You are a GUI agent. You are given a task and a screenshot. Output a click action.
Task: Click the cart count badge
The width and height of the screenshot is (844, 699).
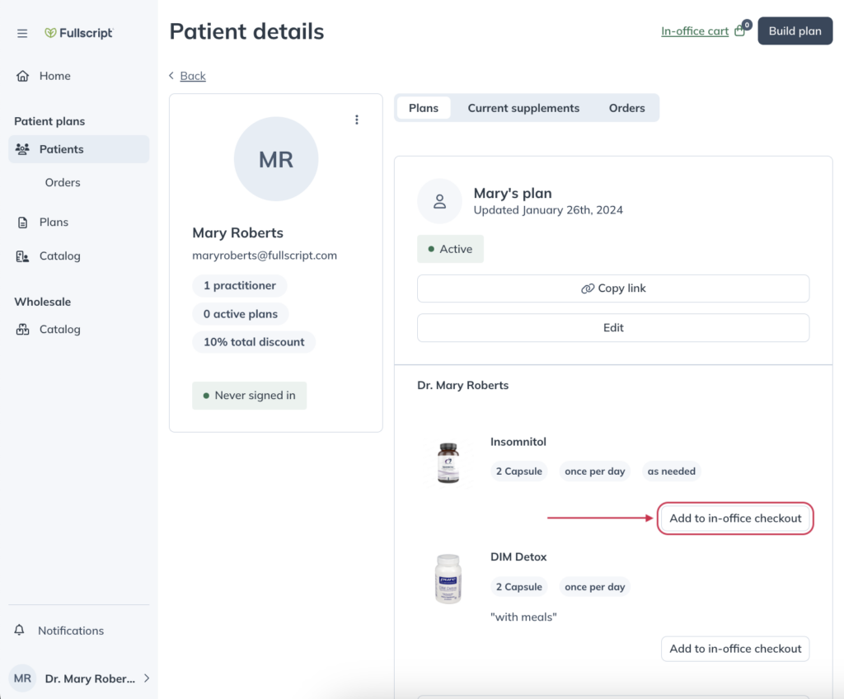747,25
